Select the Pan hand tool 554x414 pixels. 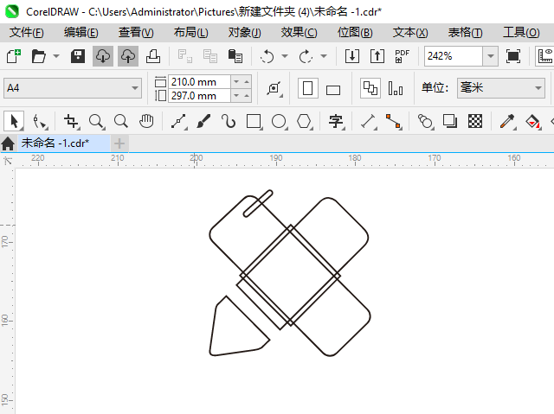(x=146, y=121)
